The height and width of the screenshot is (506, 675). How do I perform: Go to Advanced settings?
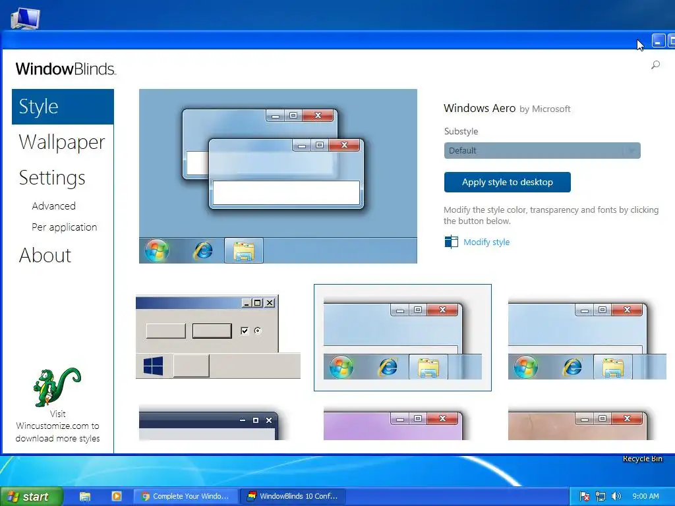click(54, 206)
